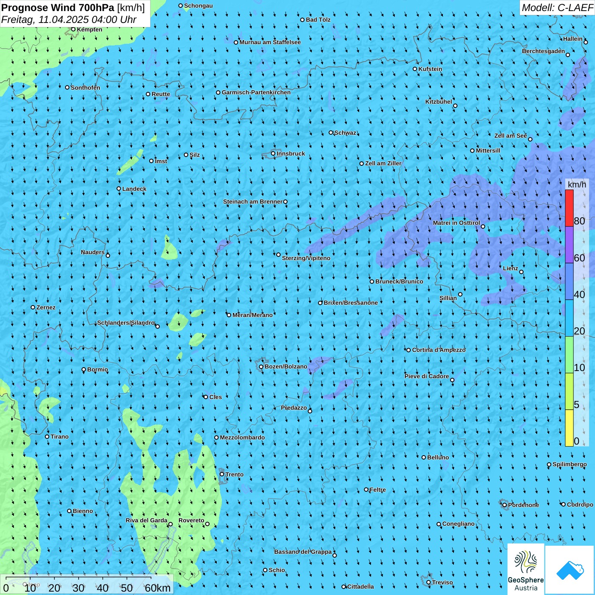Screen dimensions: 595x595
Task: Click the 'Mittersill' label
Action: point(488,150)
